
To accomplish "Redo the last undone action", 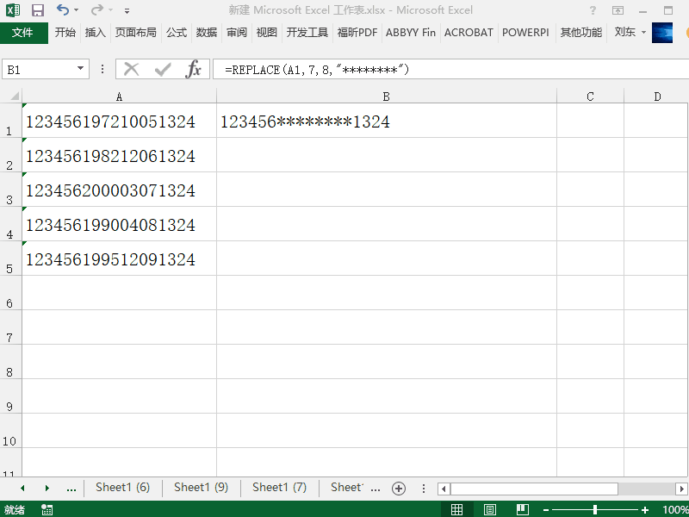I will click(x=97, y=9).
